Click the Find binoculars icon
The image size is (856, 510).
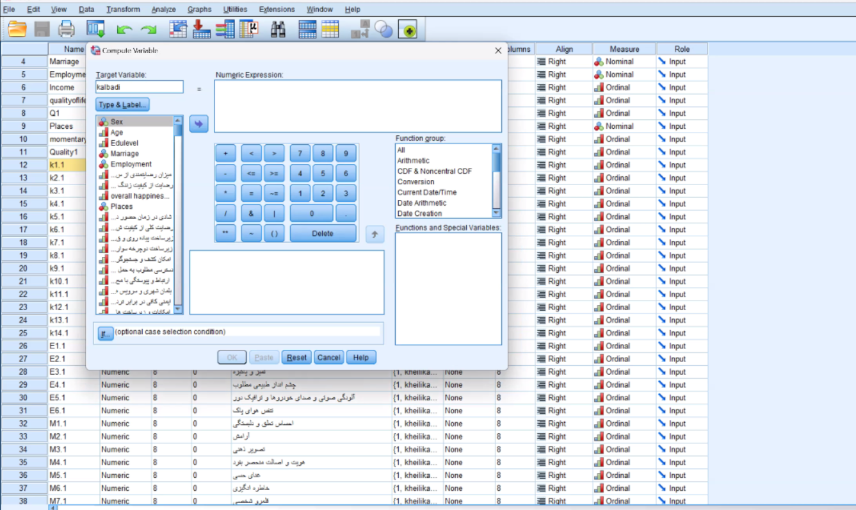pyautogui.click(x=278, y=29)
